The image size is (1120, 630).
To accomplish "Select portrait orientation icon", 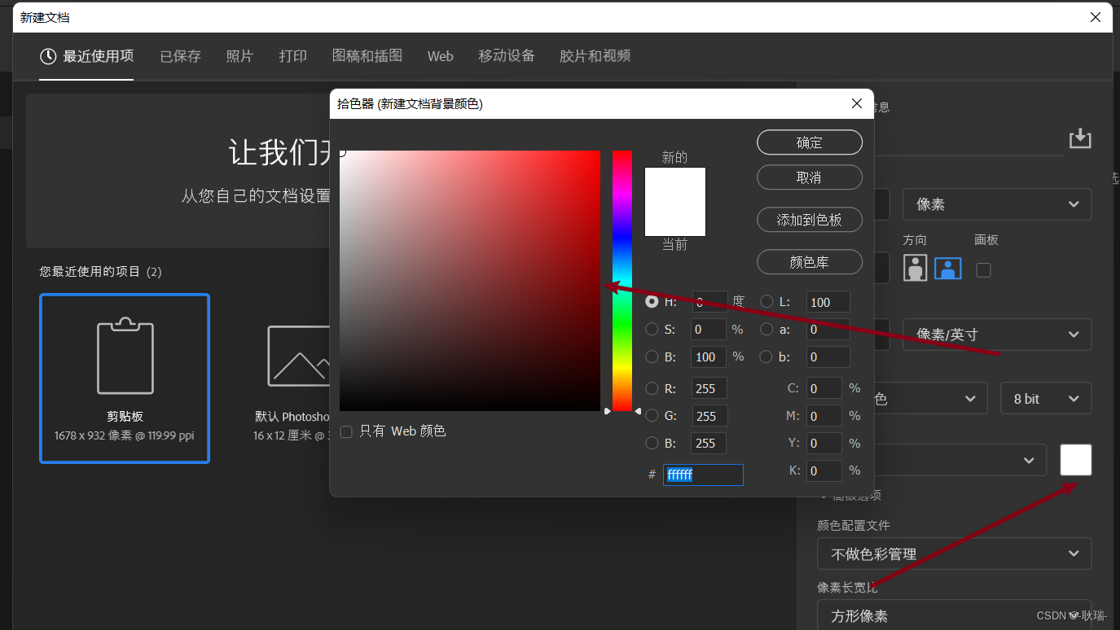I will (x=916, y=268).
